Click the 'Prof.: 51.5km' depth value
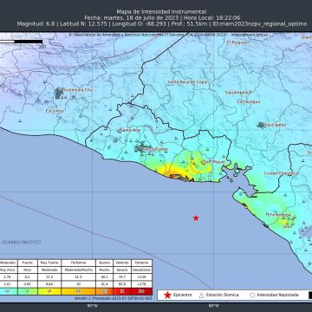This screenshot has height=312, width=312. (189, 24)
